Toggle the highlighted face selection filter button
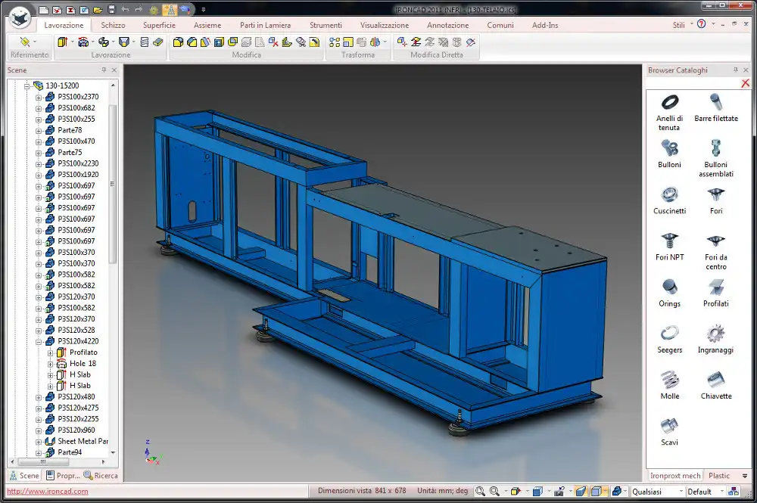This screenshot has height=503, width=757. click(580, 492)
